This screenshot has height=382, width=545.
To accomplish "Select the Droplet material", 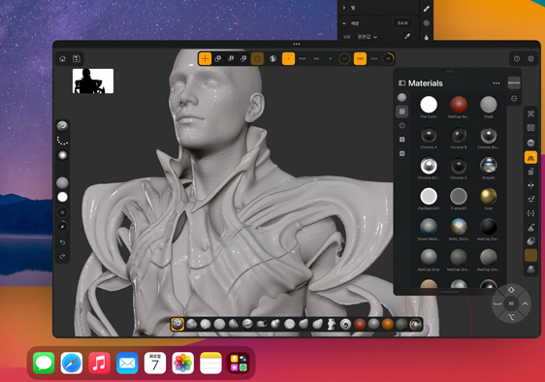I will (x=489, y=169).
